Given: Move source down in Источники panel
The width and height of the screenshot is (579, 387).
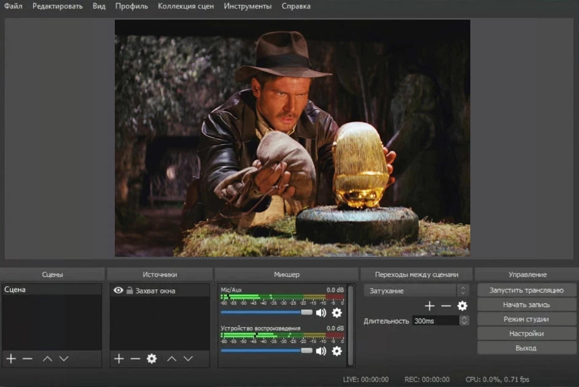Looking at the screenshot, I should (188, 359).
